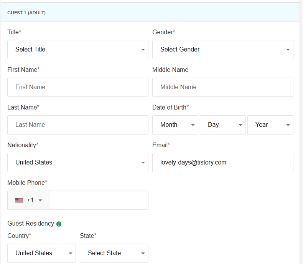
Task: Open the Select State dropdown
Action: [x=114, y=253]
